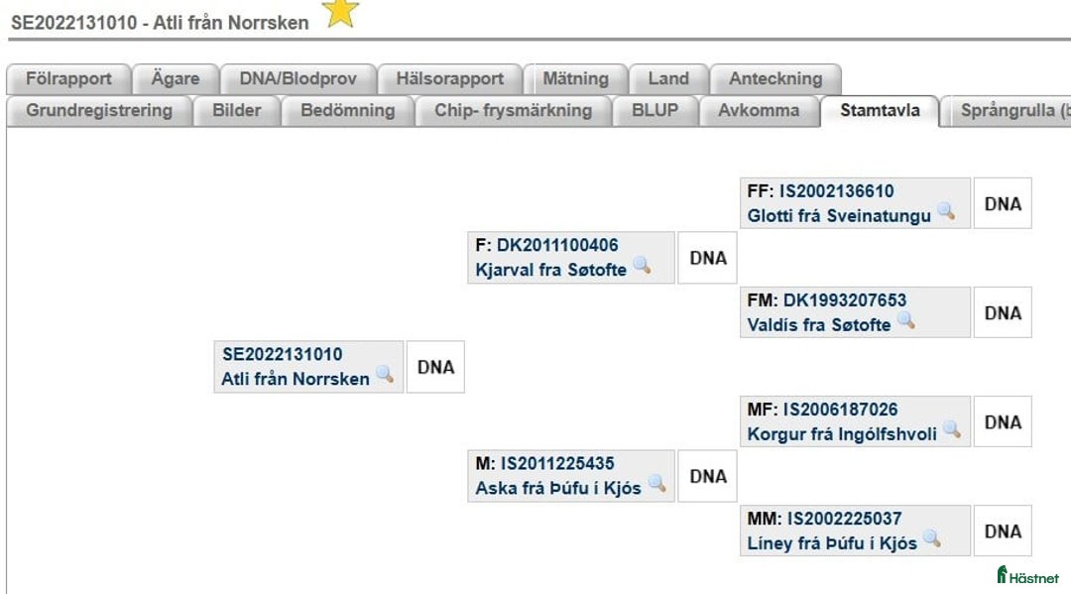Click DNA button next to Glotti frá Sveinatungu
The height and width of the screenshot is (594, 1071).
coord(1003,202)
